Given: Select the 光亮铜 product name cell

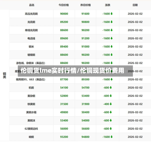Looking at the screenshot, I should tap(31, 22).
